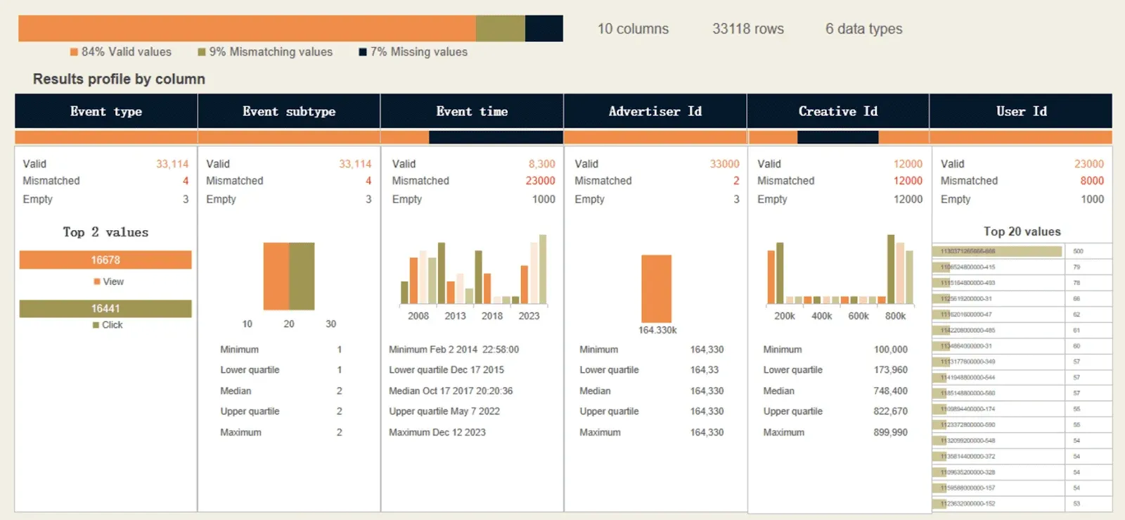
Task: Click the dark Missing values legend square
Action: coord(363,52)
